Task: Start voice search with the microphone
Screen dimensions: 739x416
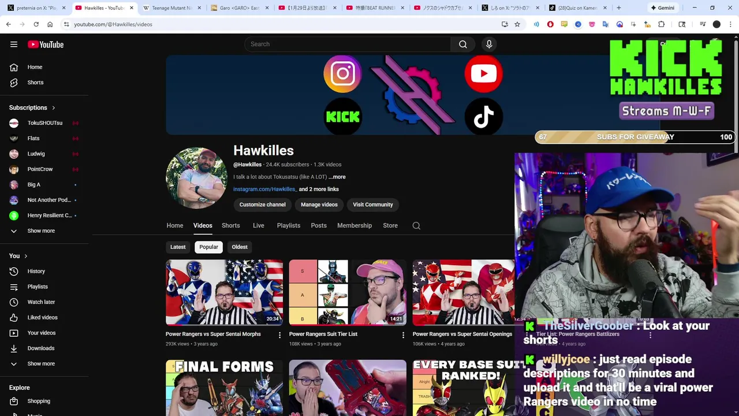Action: [489, 44]
